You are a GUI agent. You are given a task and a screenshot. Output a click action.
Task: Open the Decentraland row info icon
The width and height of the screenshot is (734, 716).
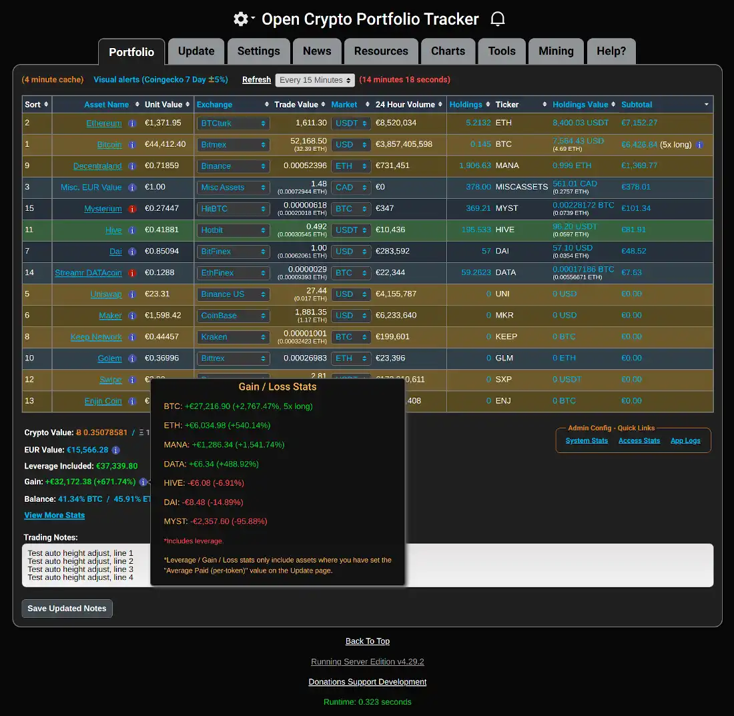pos(133,166)
